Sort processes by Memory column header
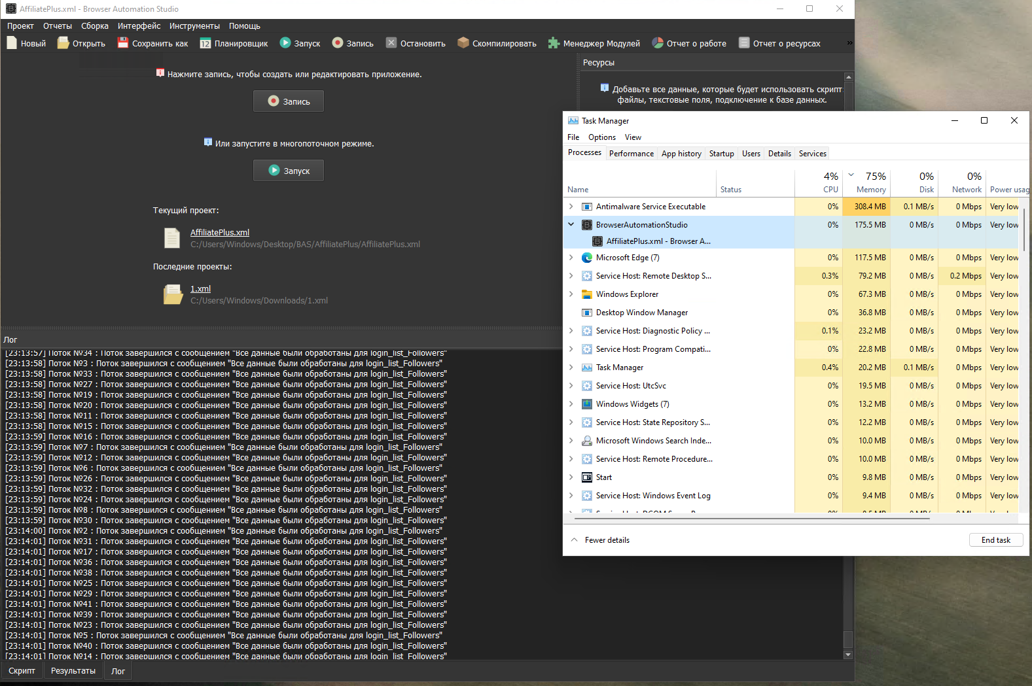 pos(870,190)
